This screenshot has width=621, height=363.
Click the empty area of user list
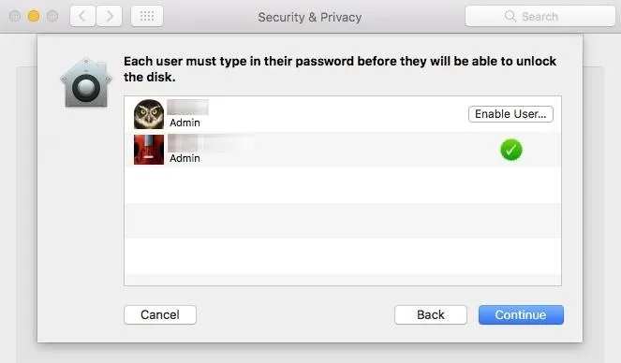click(343, 226)
